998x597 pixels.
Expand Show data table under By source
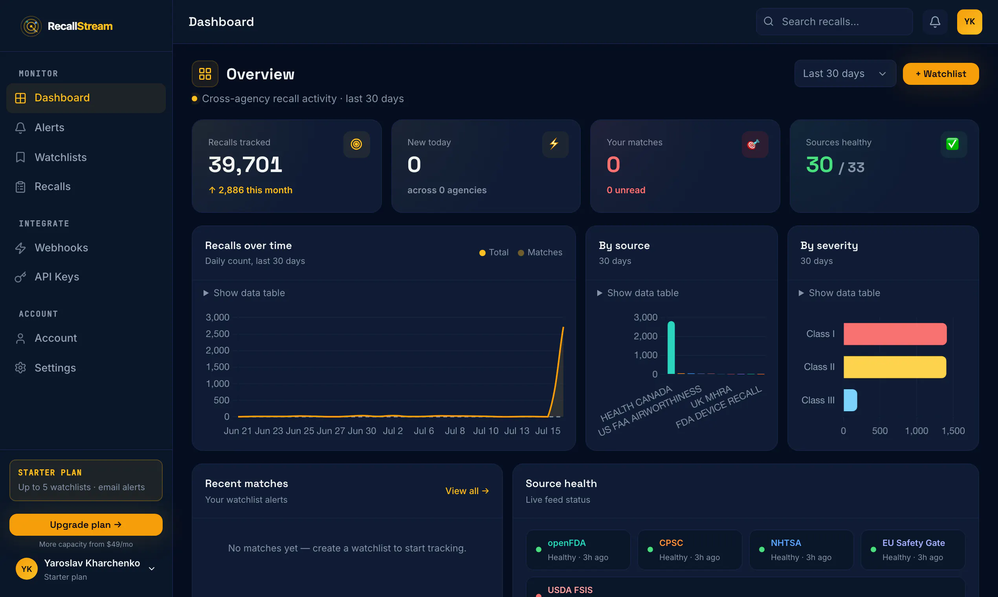point(638,293)
